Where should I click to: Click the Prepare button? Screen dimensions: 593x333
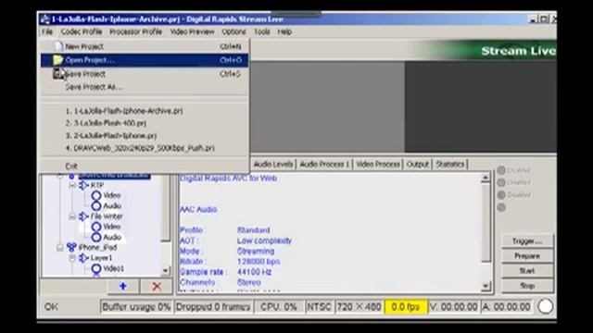(527, 256)
